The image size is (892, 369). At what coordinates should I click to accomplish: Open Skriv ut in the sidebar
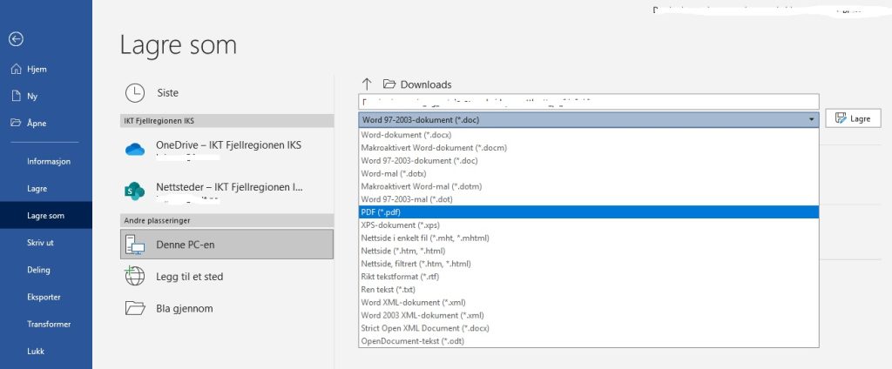coord(40,243)
